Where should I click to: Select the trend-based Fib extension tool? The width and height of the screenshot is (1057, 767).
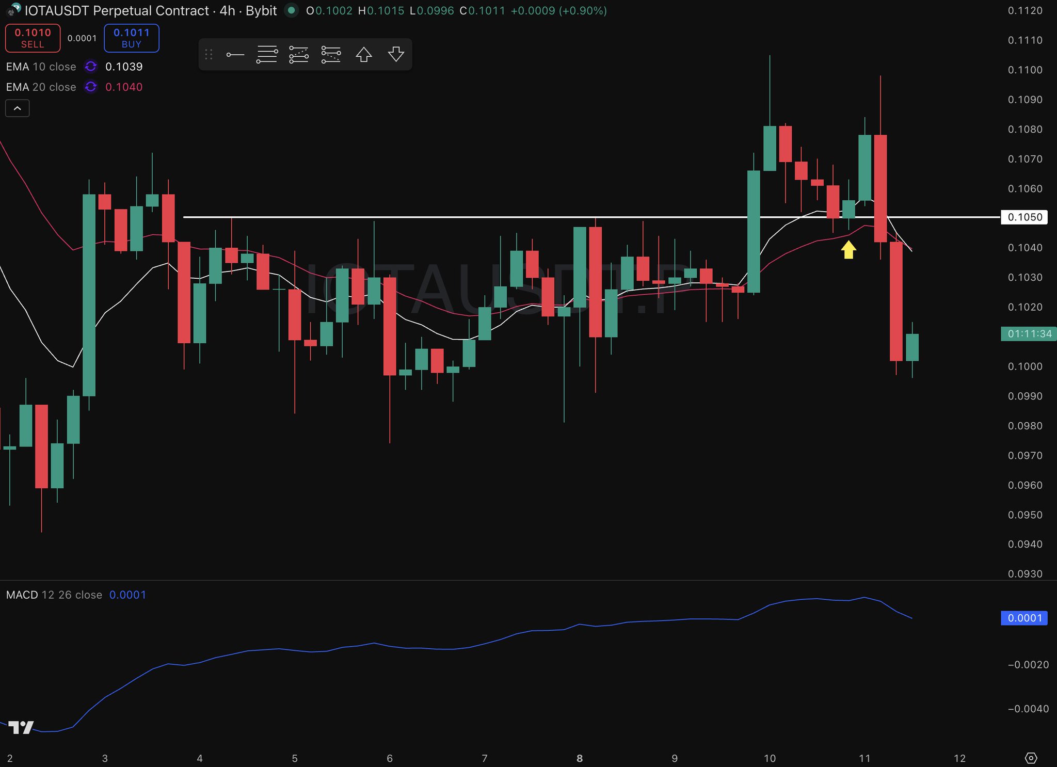(299, 54)
